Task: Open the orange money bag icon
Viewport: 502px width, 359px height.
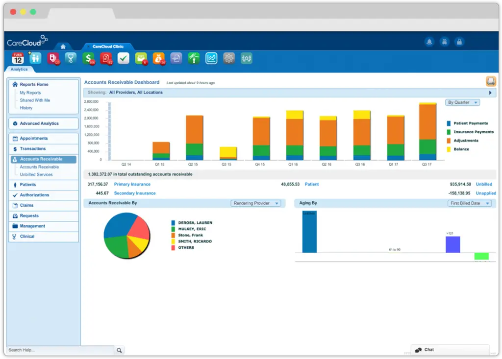Action: pos(158,58)
